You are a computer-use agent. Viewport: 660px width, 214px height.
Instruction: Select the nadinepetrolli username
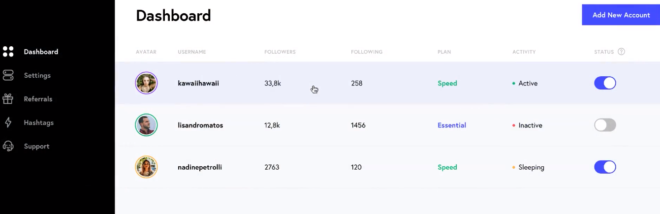pyautogui.click(x=200, y=167)
